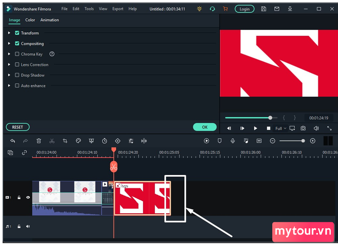The image size is (338, 247).
Task: Open the shopping cart icon
Action: pos(225,9)
